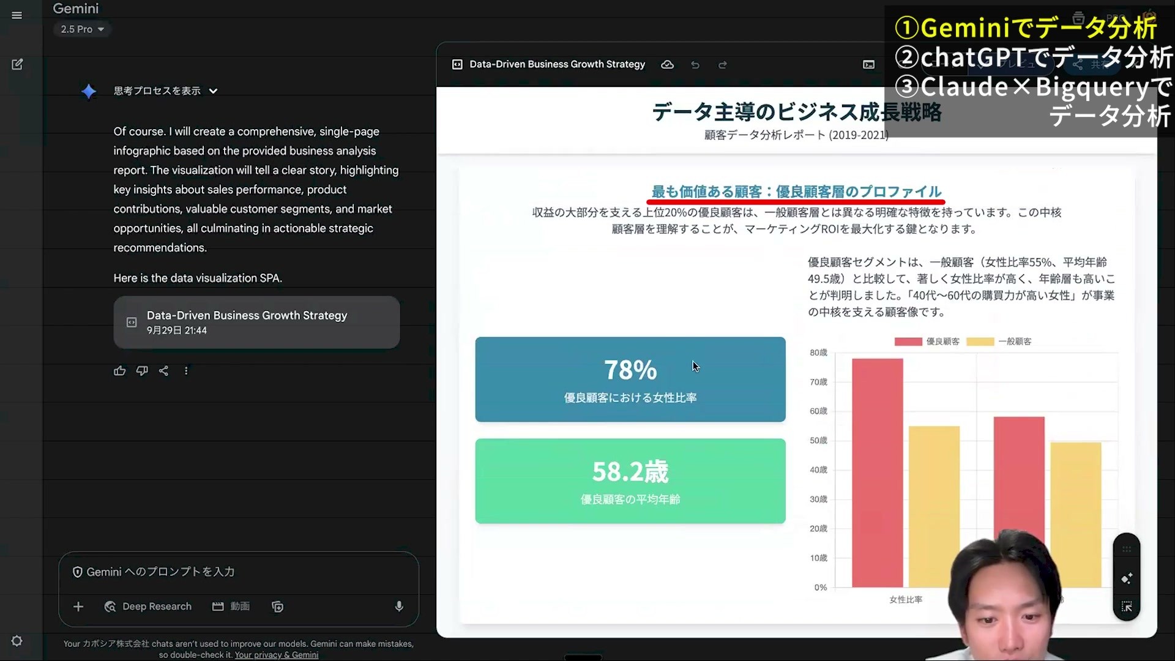Start a new chat with pencil icon

17,64
